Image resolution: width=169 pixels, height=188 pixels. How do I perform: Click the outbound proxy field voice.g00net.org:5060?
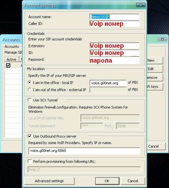point(84,151)
